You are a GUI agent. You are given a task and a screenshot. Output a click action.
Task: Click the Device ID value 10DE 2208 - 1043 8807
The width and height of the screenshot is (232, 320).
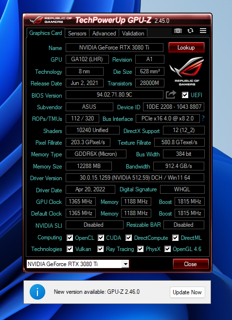[x=174, y=107]
